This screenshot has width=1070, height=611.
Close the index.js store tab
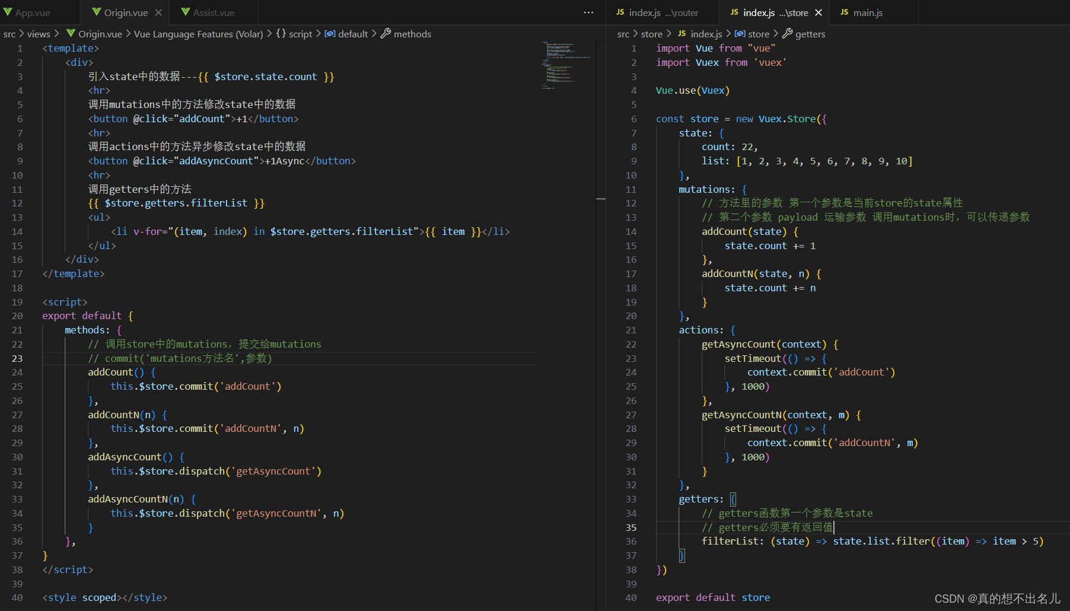[819, 12]
